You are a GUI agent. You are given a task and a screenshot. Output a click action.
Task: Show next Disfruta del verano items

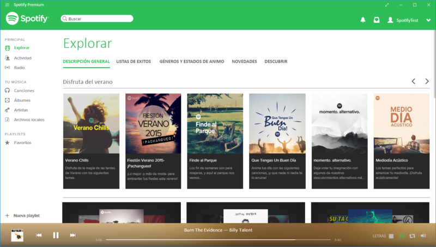click(x=427, y=81)
